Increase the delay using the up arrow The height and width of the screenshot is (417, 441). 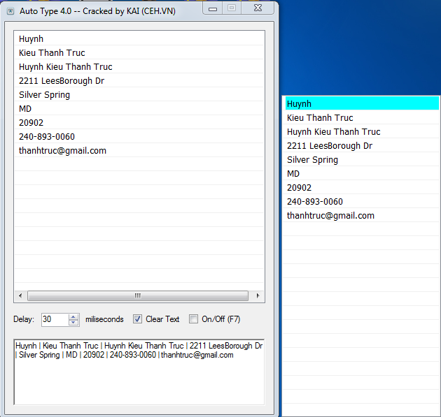(73, 316)
